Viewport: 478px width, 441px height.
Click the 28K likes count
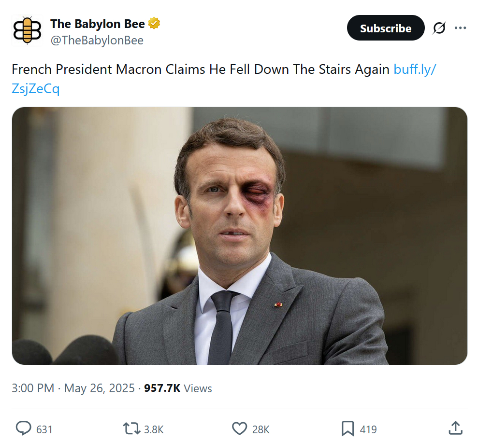click(x=261, y=429)
